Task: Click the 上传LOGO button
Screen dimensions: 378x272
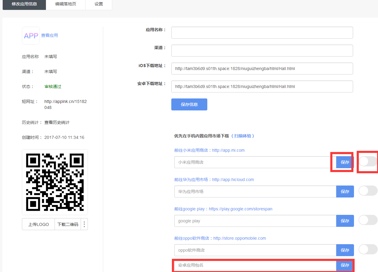Action: (x=38, y=224)
